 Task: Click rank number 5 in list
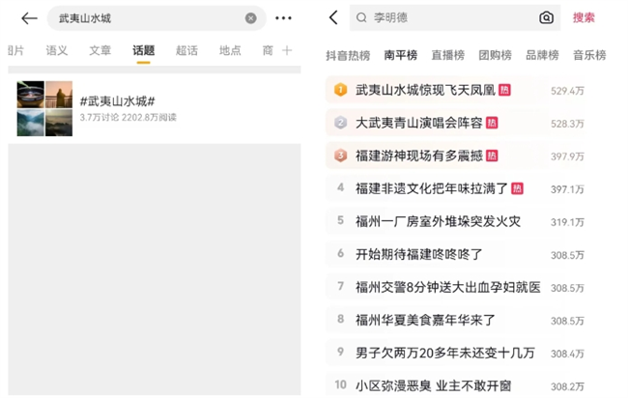[x=340, y=220]
